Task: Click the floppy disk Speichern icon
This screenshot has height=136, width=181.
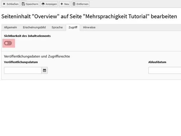Action: 23,4
